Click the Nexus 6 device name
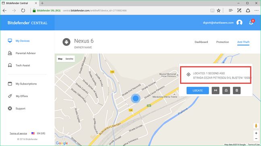The height and width of the screenshot is (146, 261). (x=84, y=41)
